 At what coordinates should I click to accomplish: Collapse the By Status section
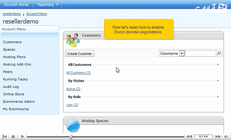click(x=218, y=81)
